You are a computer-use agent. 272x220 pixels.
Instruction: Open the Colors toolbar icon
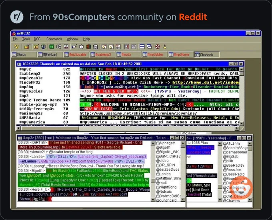[x=88, y=46]
